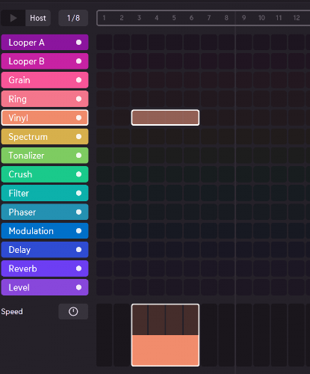310x374 pixels.
Task: Click step 1 in the timeline ruler
Action: tap(104, 18)
